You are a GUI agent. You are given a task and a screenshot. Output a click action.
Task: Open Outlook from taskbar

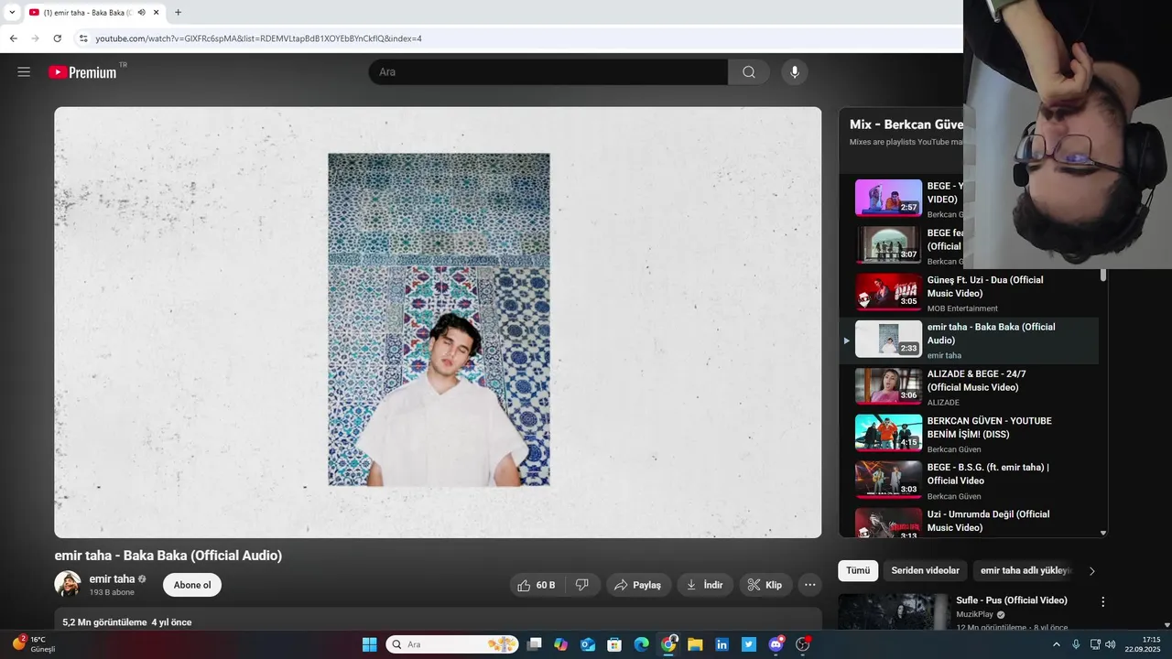(x=588, y=644)
